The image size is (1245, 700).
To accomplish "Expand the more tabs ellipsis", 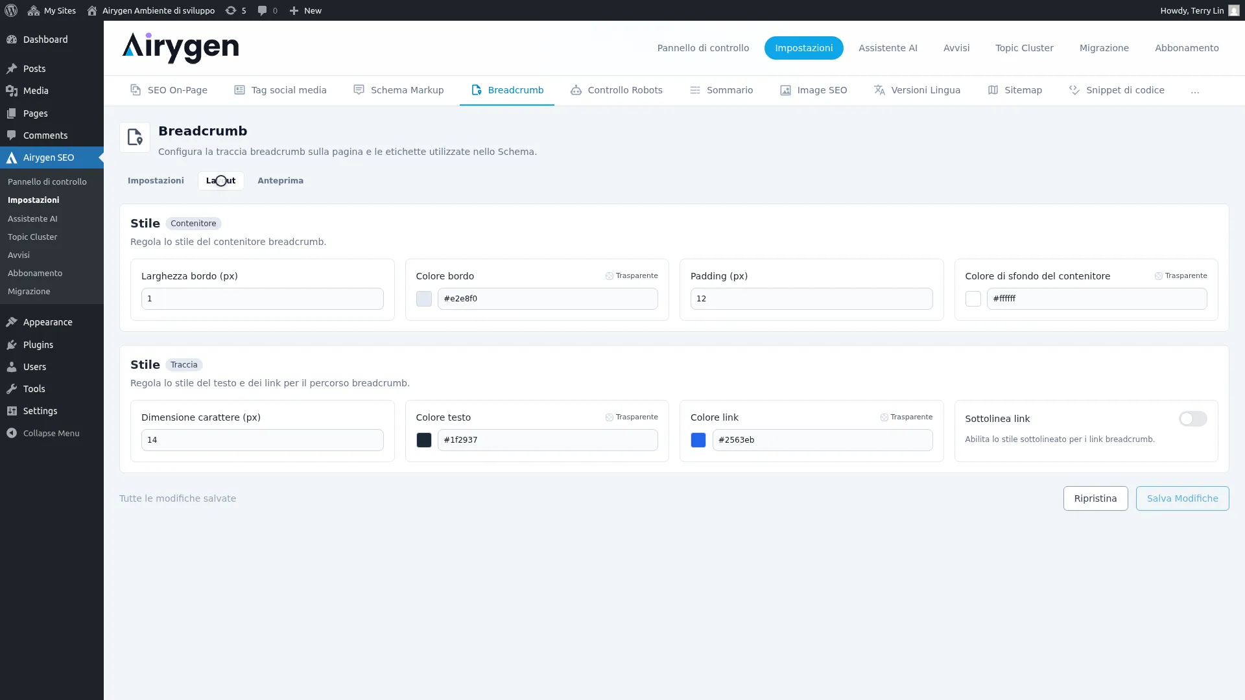I will coord(1195,91).
